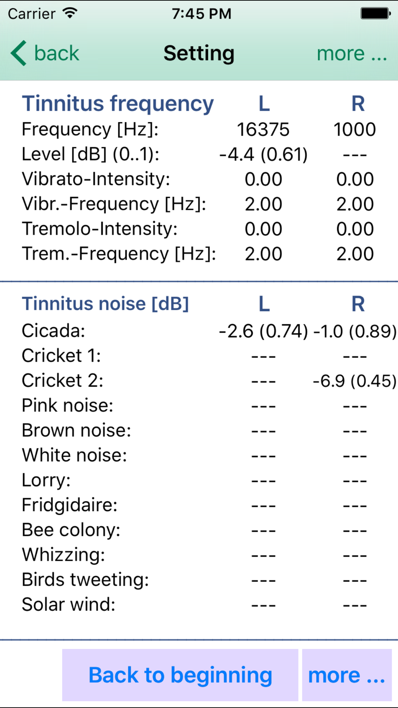Tap the 'Tinnitus noise [dB]' section heading
Image resolution: width=398 pixels, height=708 pixels.
(105, 304)
